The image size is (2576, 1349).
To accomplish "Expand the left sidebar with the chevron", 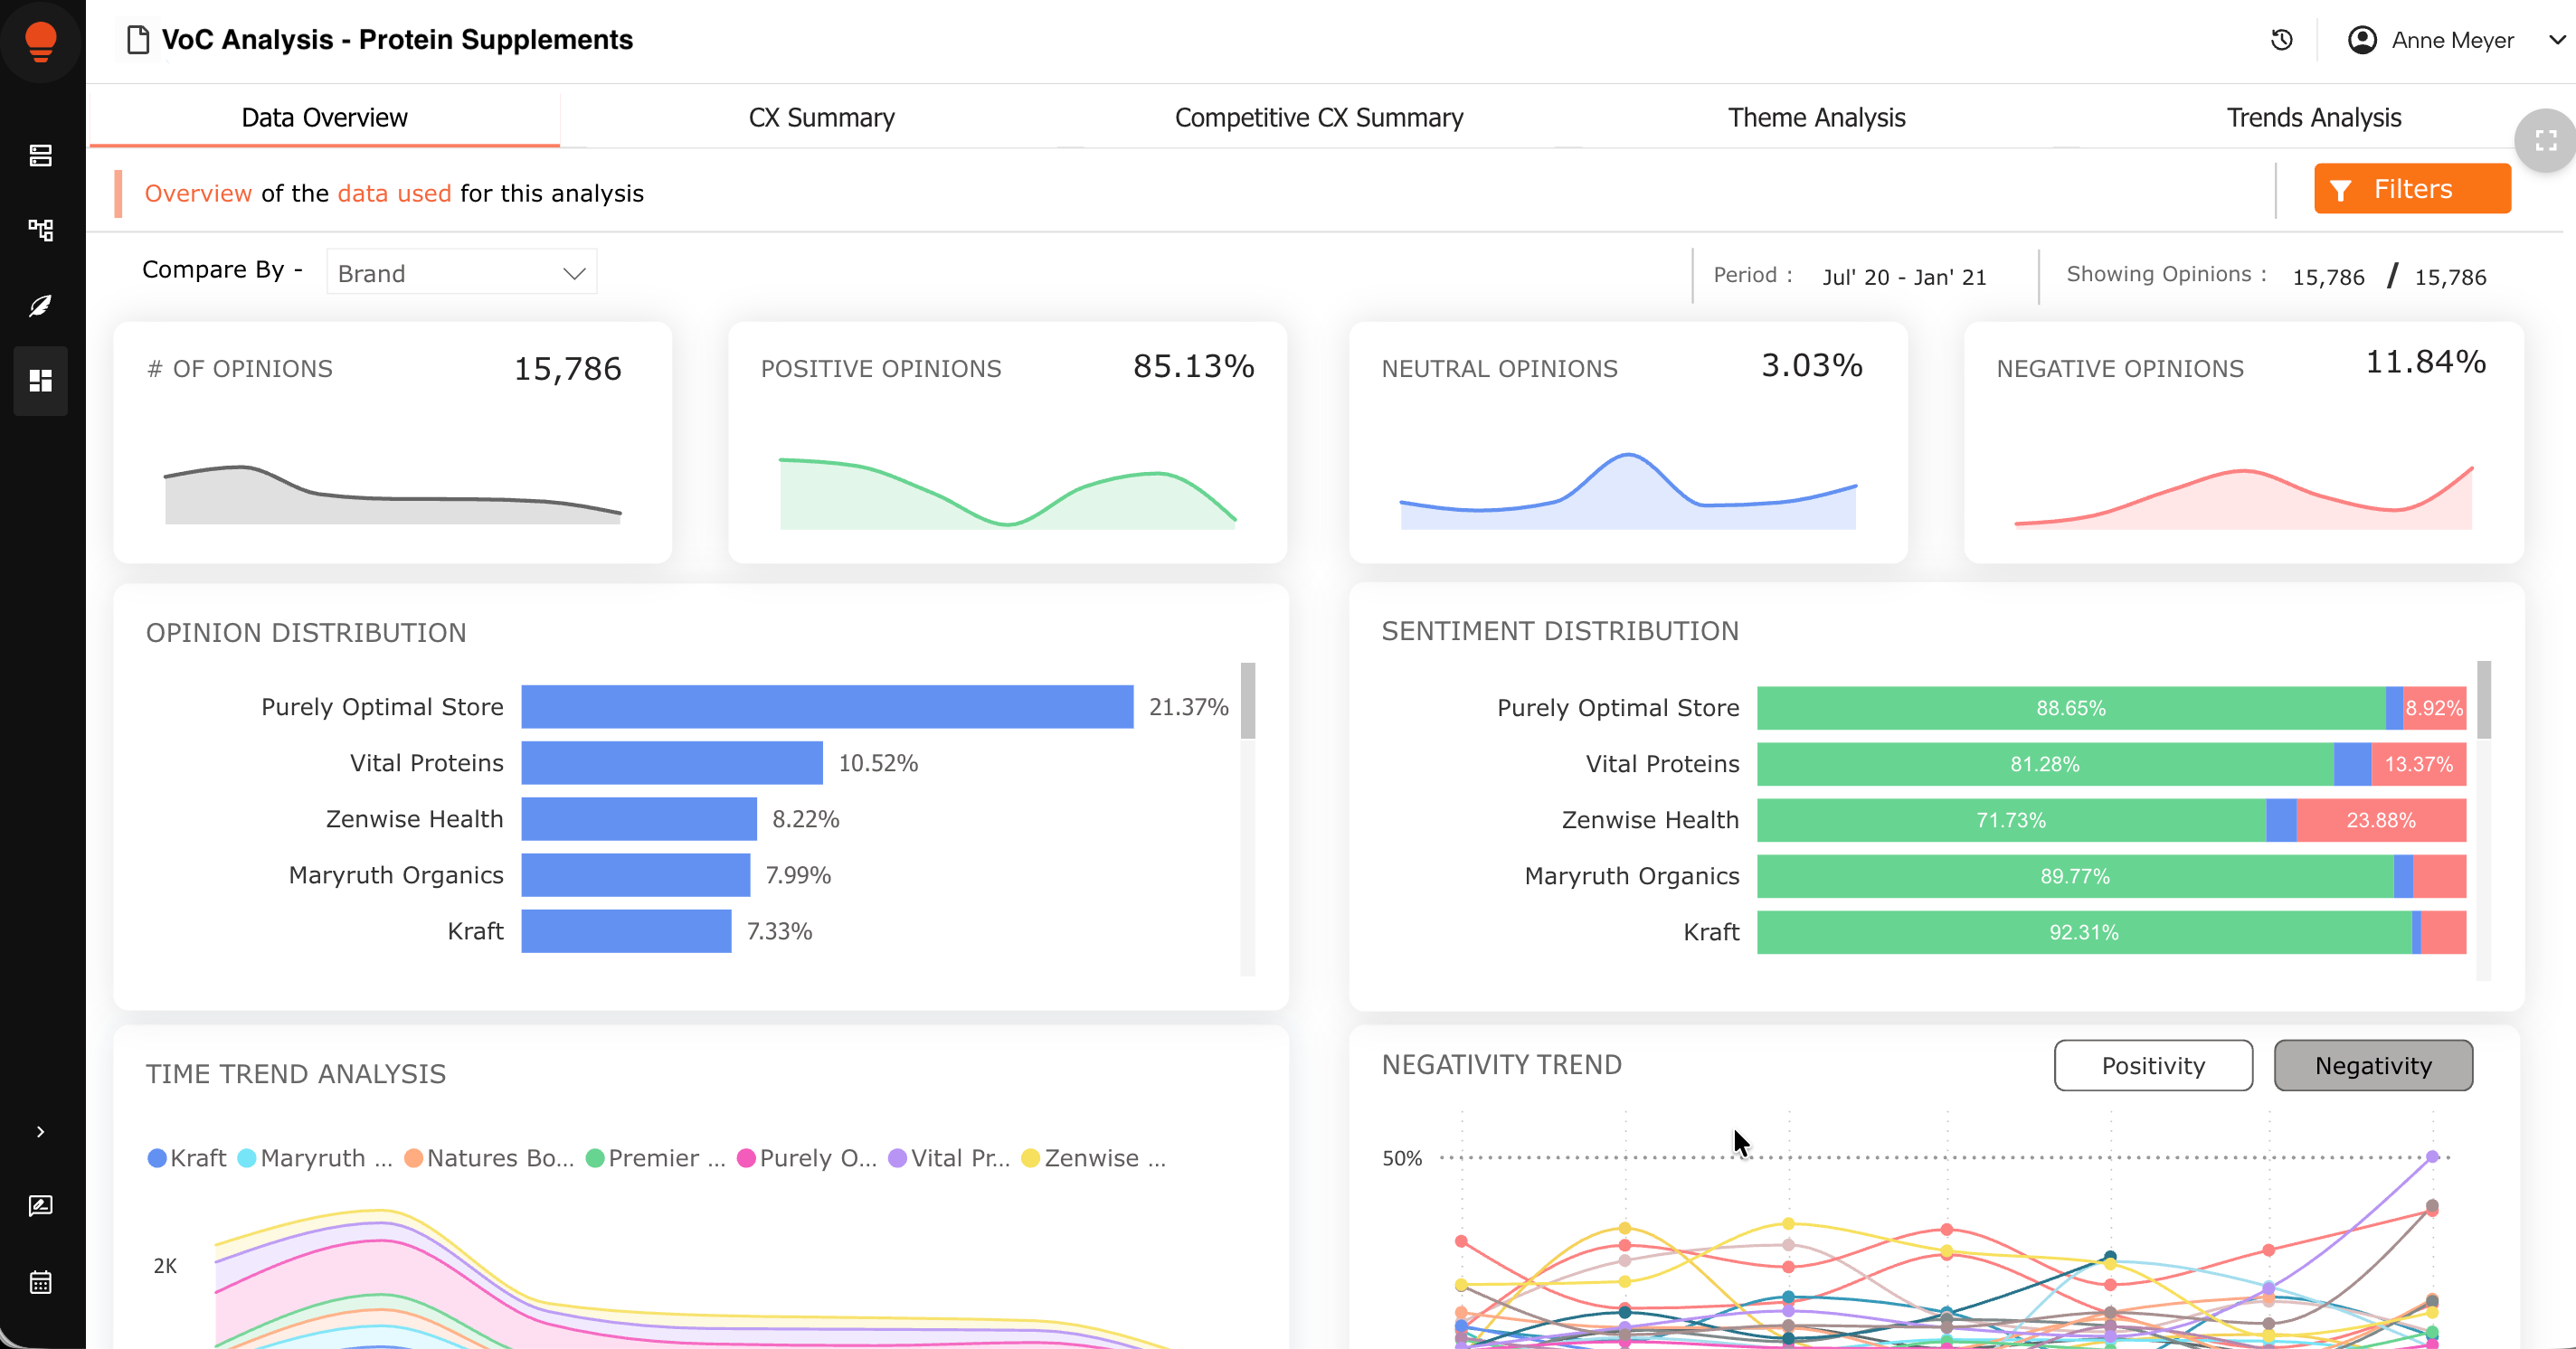I will tap(40, 1132).
